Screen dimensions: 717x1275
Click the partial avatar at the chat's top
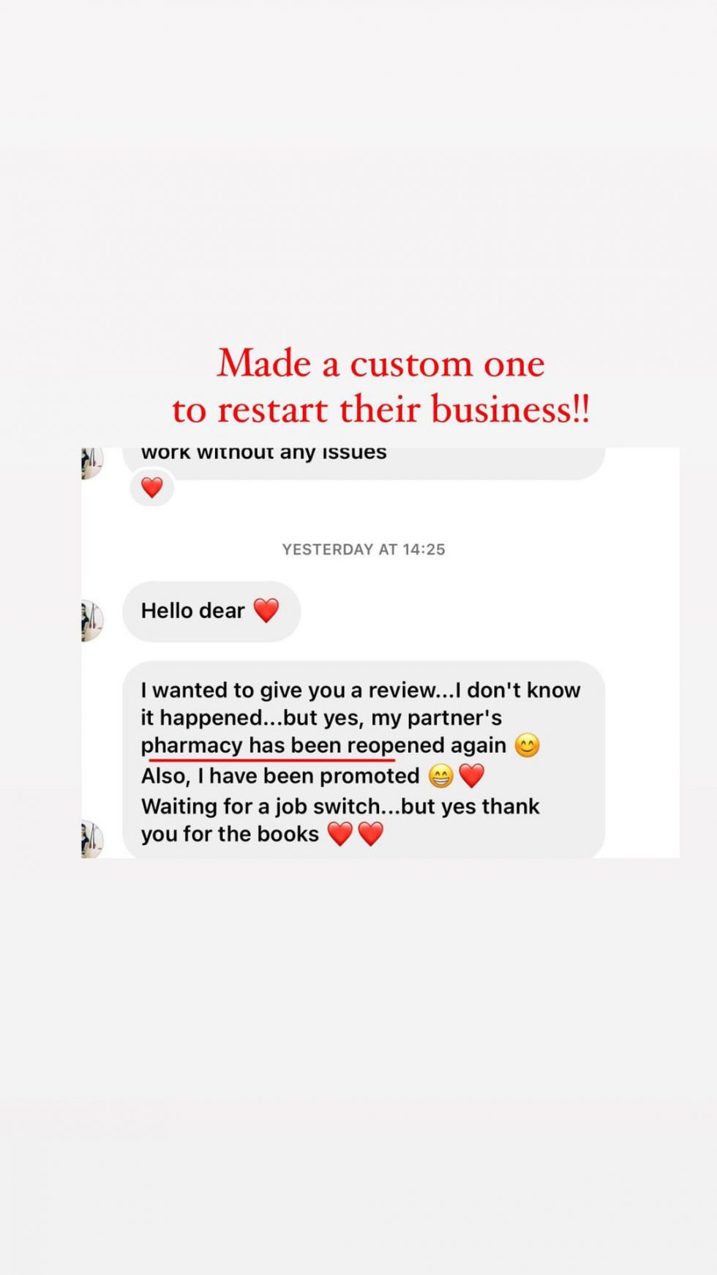click(x=91, y=463)
